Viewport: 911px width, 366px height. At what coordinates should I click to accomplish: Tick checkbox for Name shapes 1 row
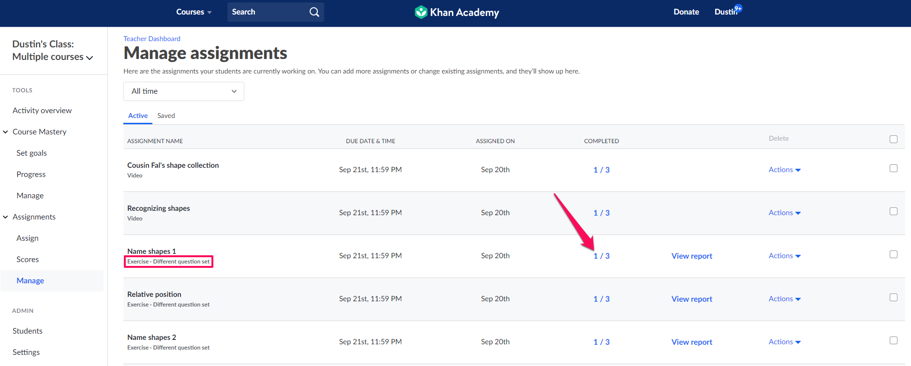tap(894, 254)
